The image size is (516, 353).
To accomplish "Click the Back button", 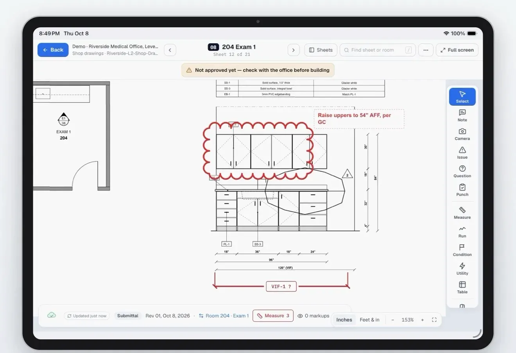I will 53,50.
